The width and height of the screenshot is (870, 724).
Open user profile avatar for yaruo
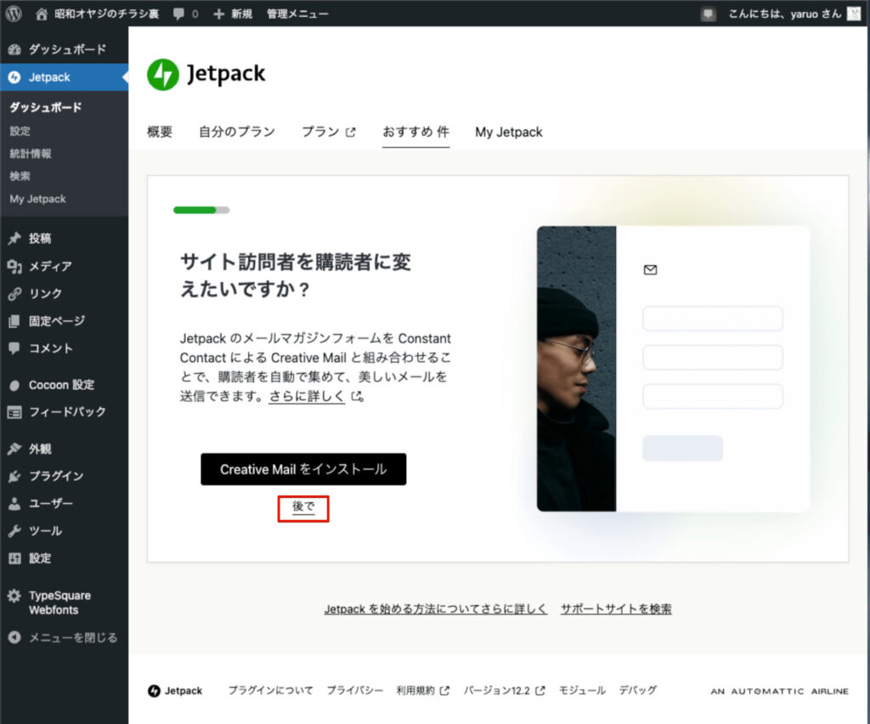click(854, 14)
